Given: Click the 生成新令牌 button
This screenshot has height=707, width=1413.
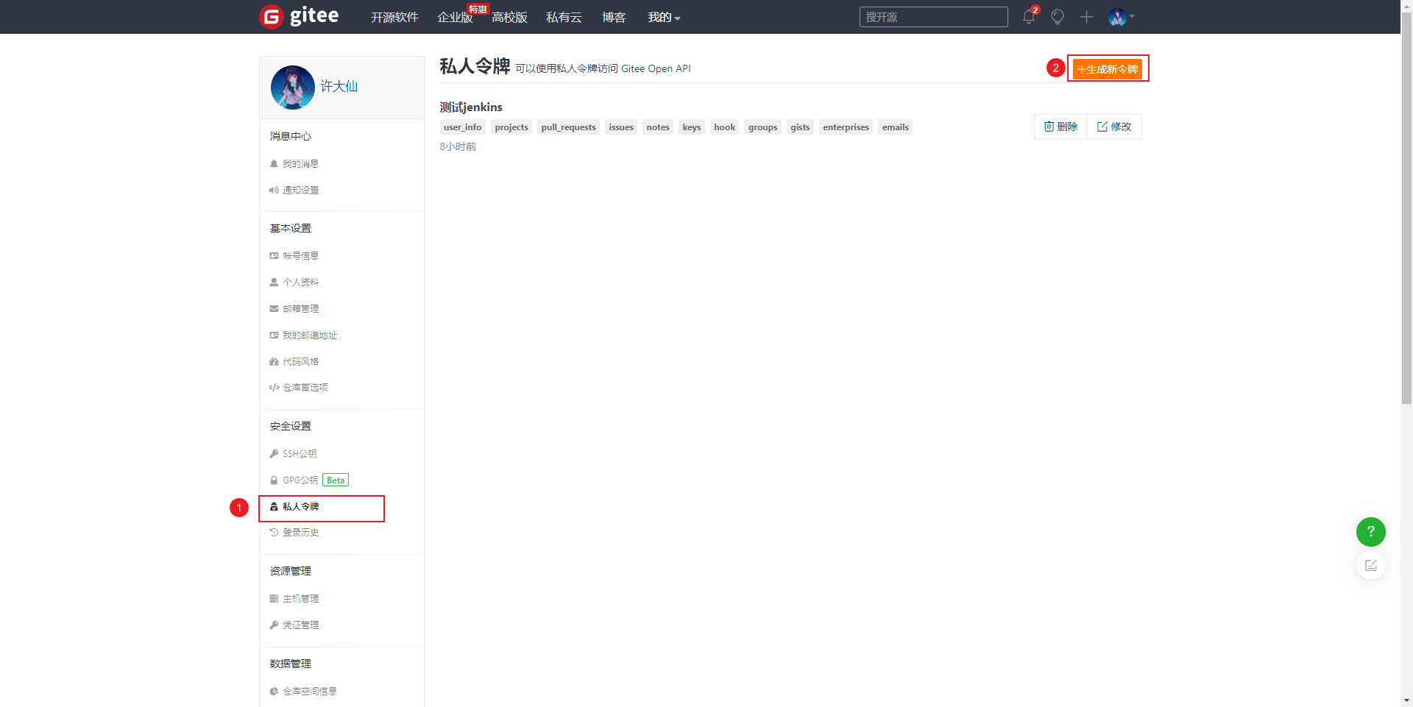Looking at the screenshot, I should tap(1108, 68).
